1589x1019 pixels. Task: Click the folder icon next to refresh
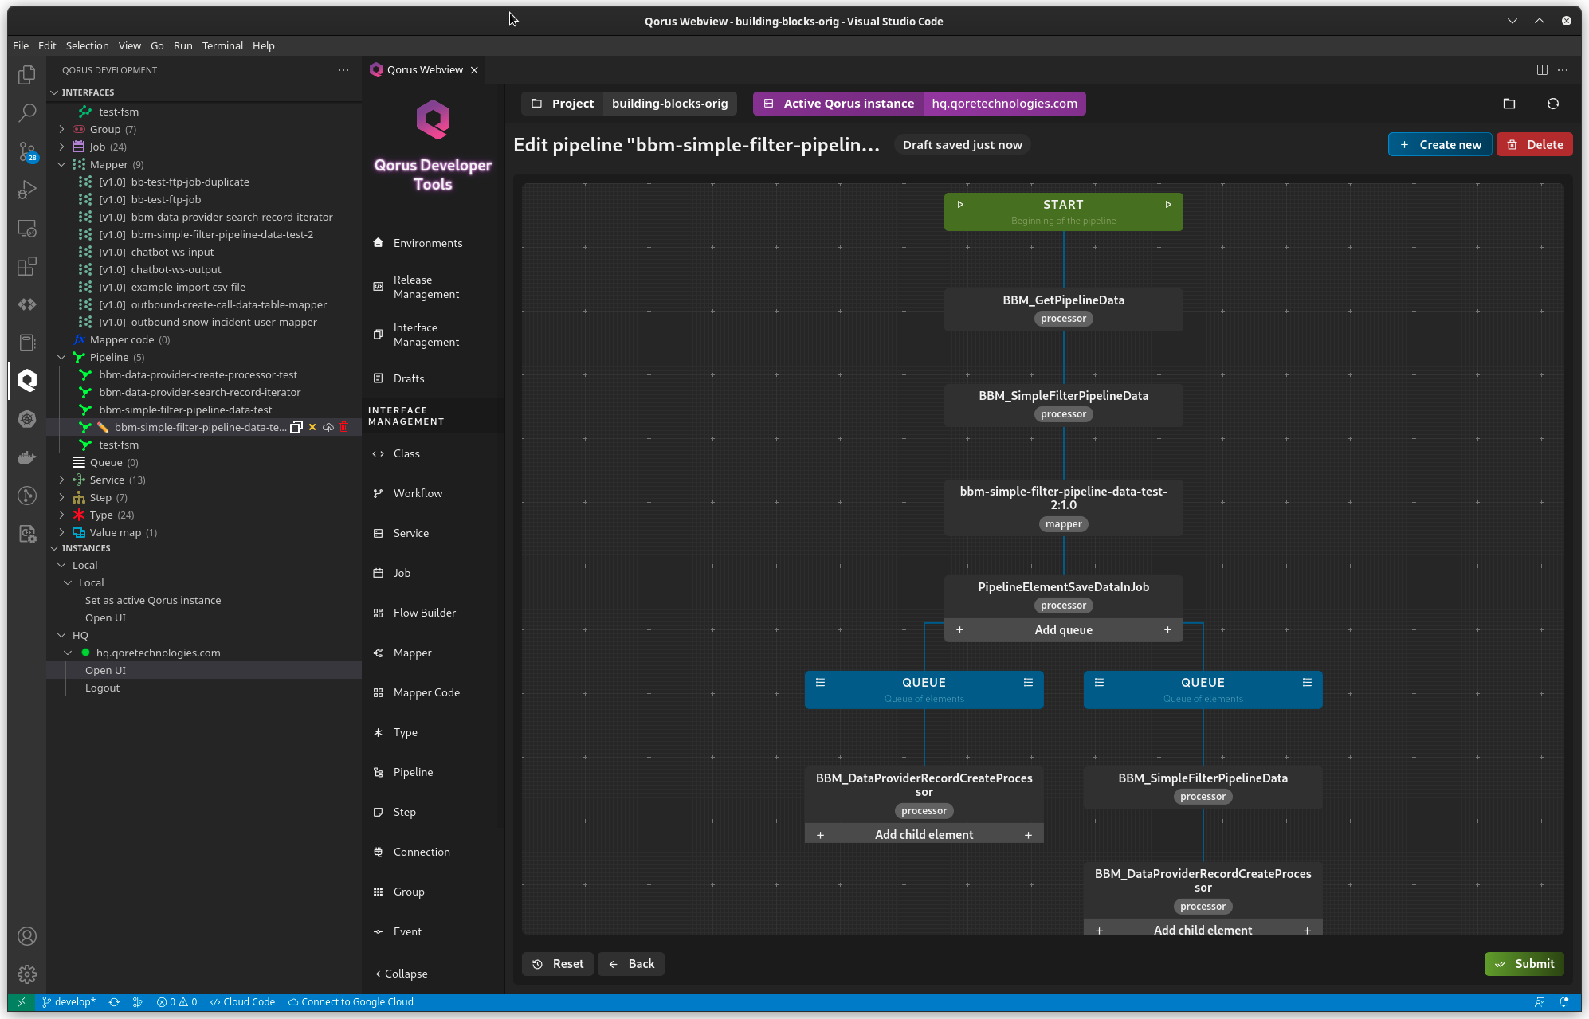(1509, 104)
